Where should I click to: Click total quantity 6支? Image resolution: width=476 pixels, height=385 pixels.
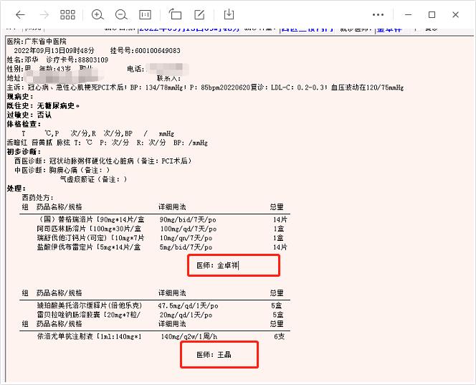(x=280, y=336)
